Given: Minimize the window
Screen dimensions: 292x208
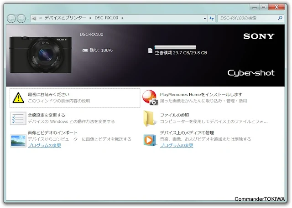Looking at the screenshot, I should [255, 7].
